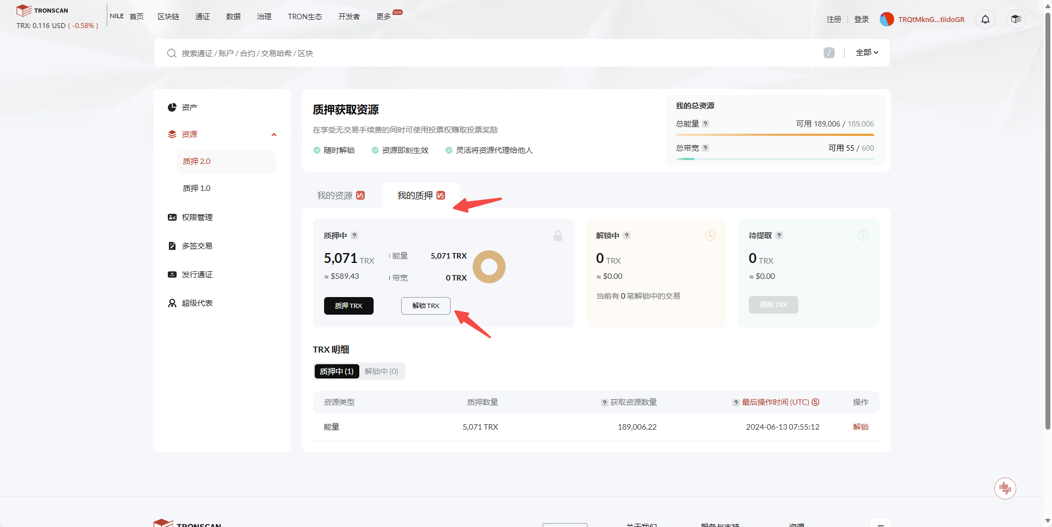
Task: Open the 通证 menu
Action: coord(202,17)
